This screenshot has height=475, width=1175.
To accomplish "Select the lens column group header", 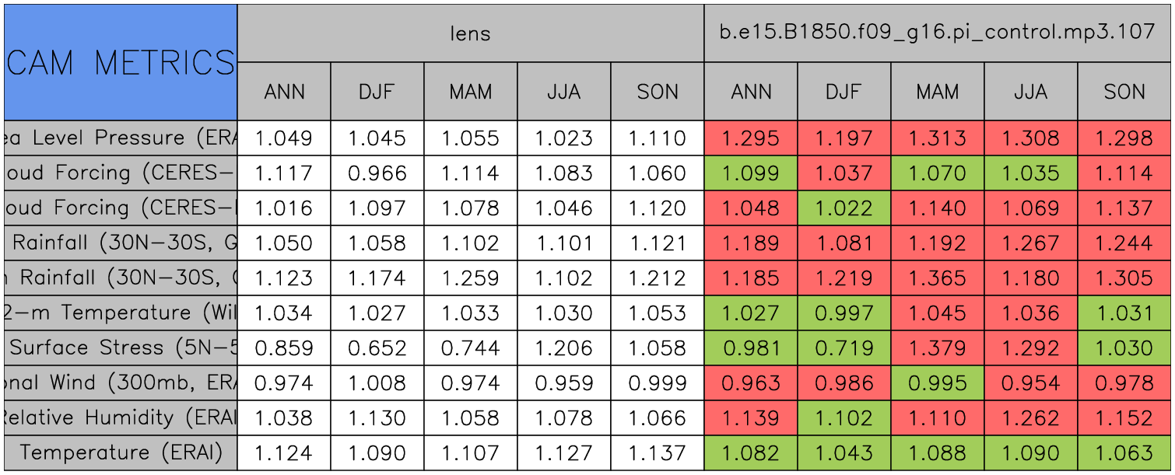I will [470, 33].
